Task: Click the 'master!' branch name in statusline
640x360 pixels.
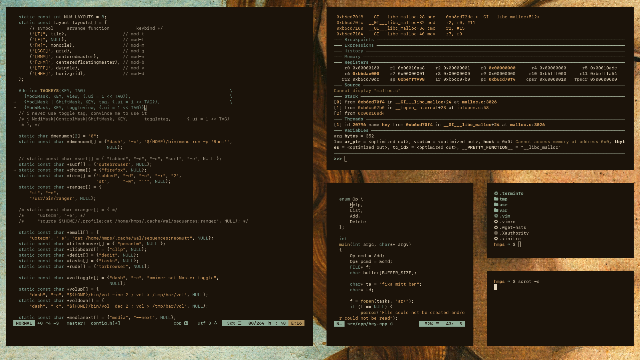Action: tap(76, 323)
